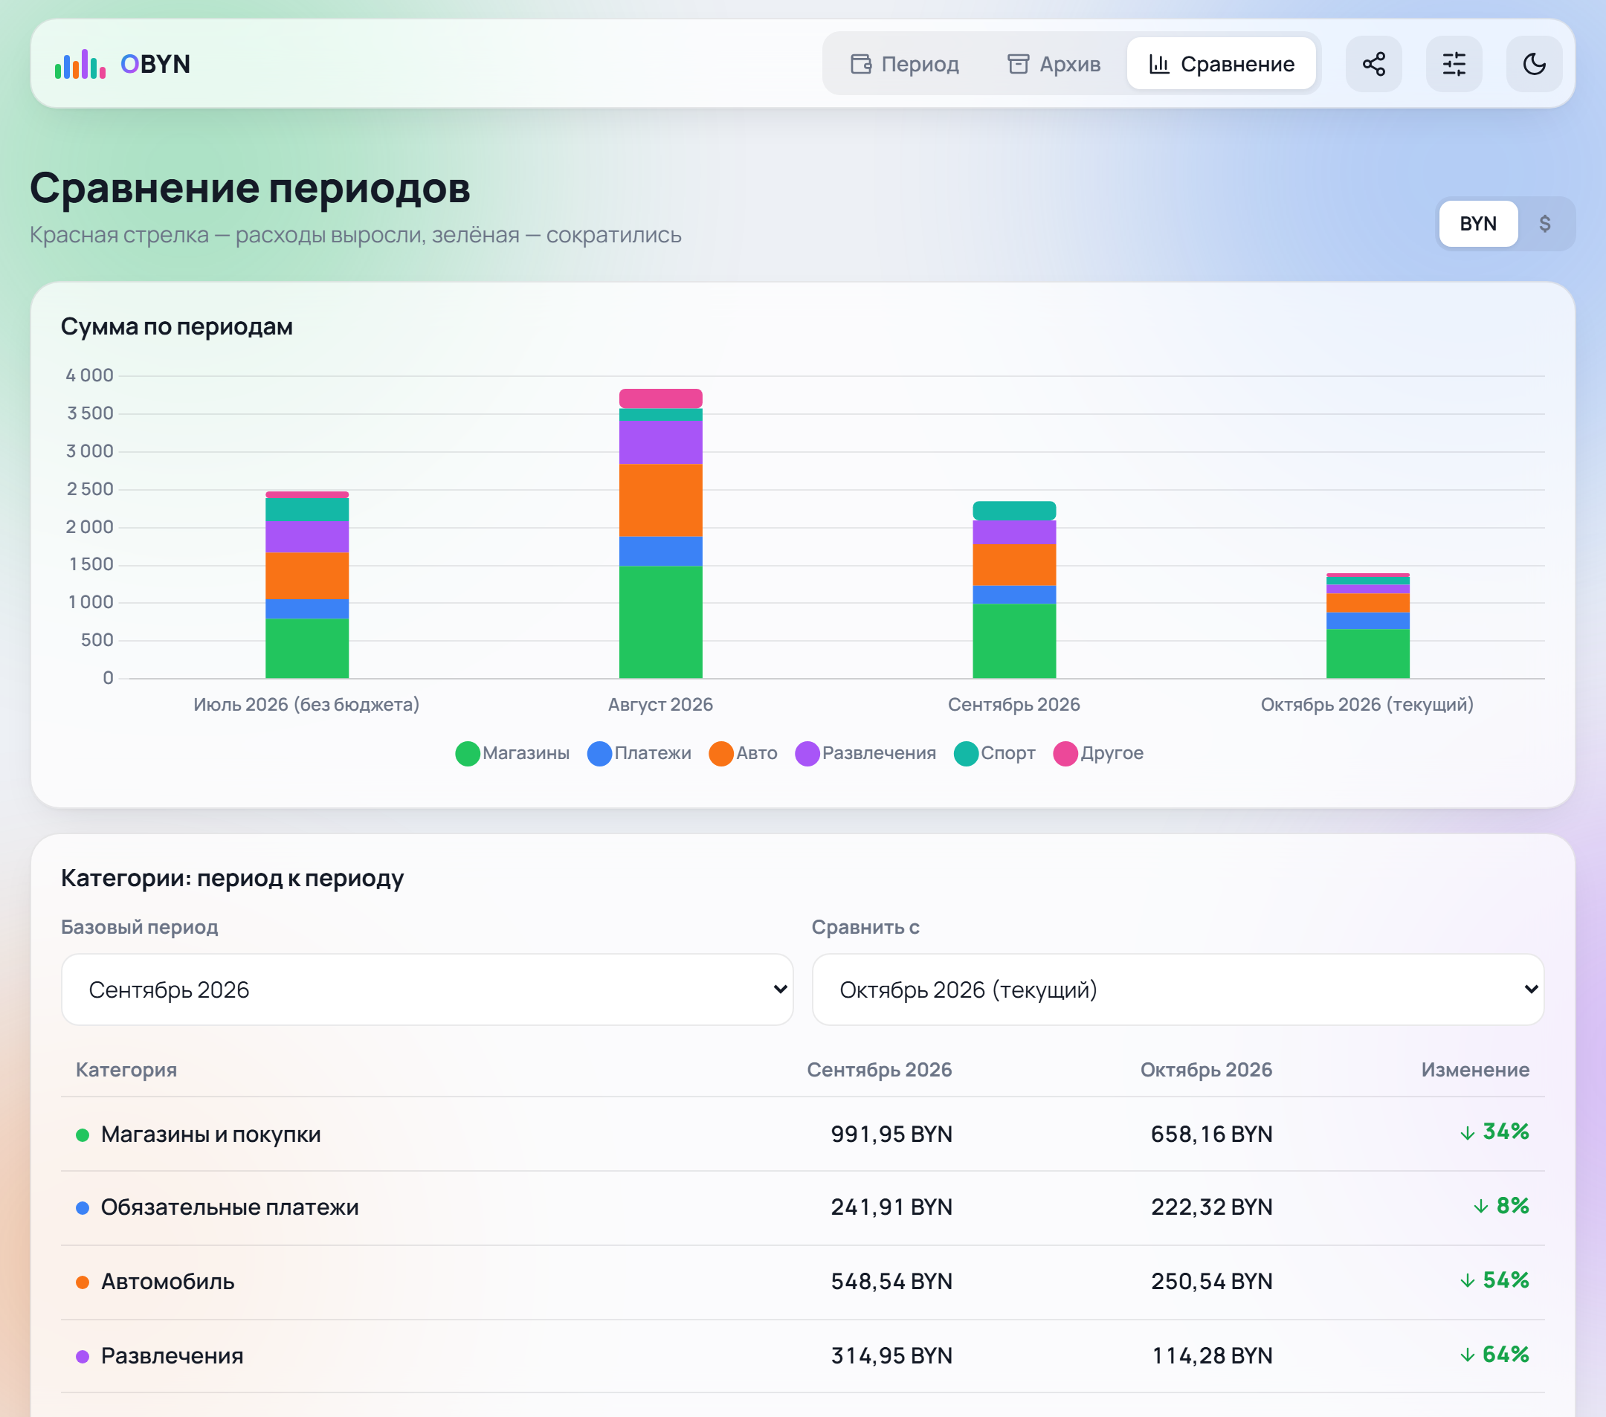The image size is (1606, 1417).
Task: Toggle Другое legend pink dot
Action: [1065, 753]
